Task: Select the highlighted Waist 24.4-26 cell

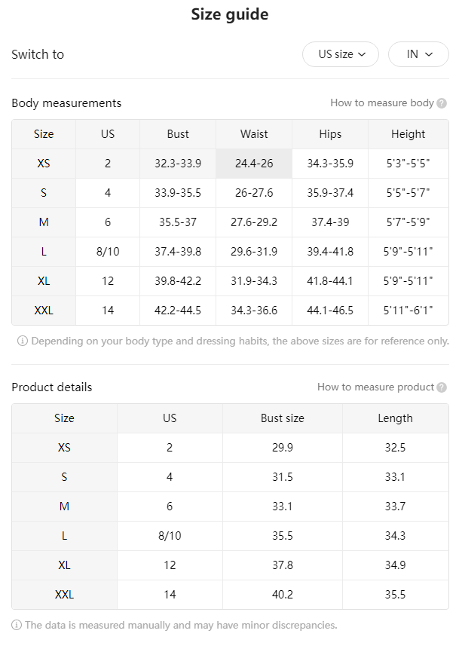Action: click(x=254, y=164)
